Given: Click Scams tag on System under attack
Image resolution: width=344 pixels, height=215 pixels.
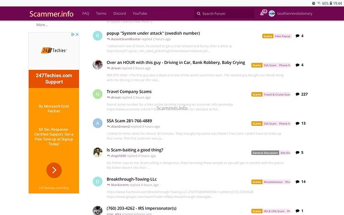Looking at the screenshot, I should coord(268,36).
